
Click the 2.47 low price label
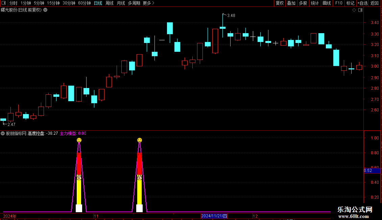click(x=11, y=125)
